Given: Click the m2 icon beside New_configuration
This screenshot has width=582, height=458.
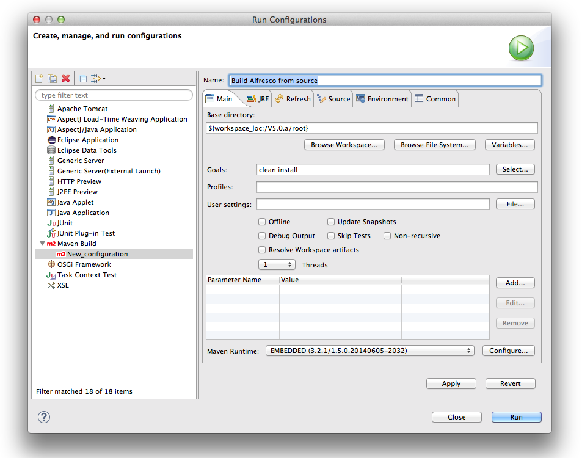Looking at the screenshot, I should (61, 254).
